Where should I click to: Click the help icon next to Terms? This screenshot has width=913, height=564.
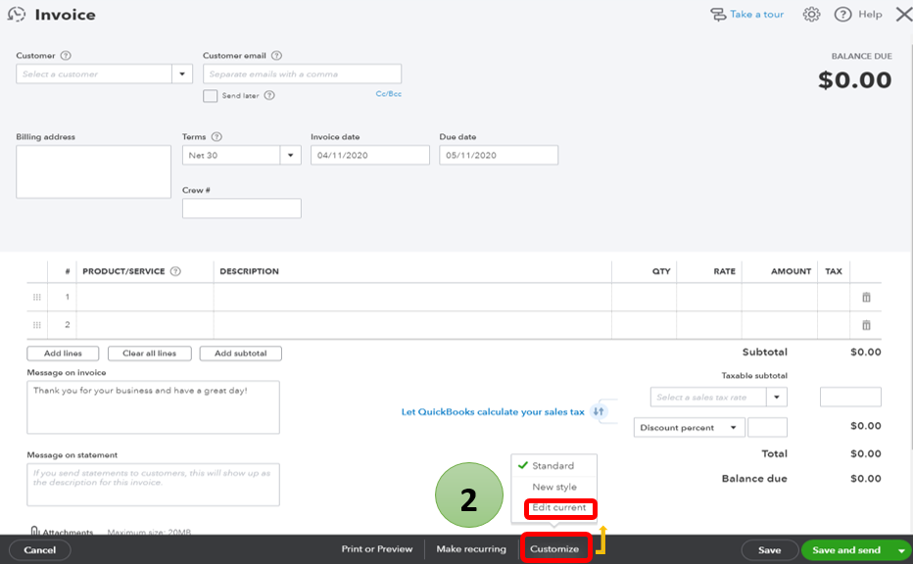(x=216, y=137)
